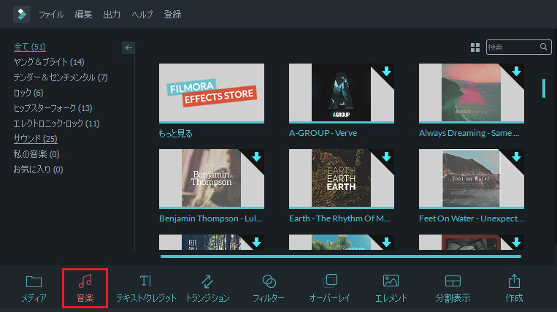Click the A-GROUP - Verve title
This screenshot has width=557, height=312.
click(x=323, y=133)
